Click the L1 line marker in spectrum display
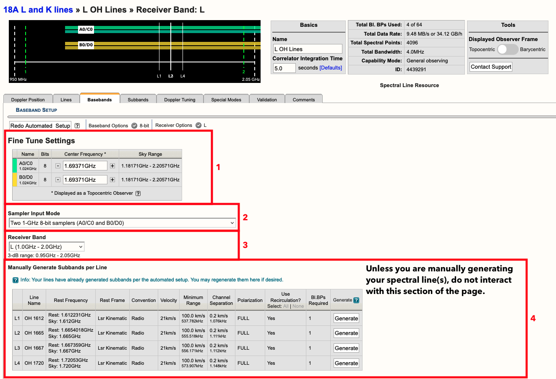The image size is (556, 379). tap(159, 76)
